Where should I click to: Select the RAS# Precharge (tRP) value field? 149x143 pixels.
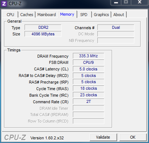[89, 82]
